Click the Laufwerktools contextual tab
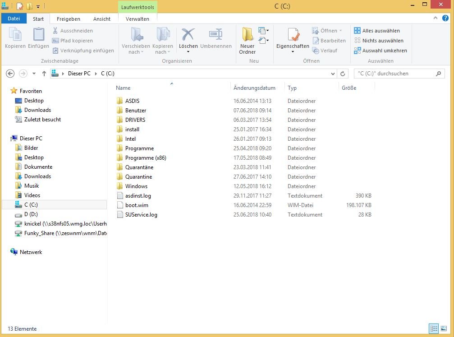The width and height of the screenshot is (454, 337). point(138,7)
